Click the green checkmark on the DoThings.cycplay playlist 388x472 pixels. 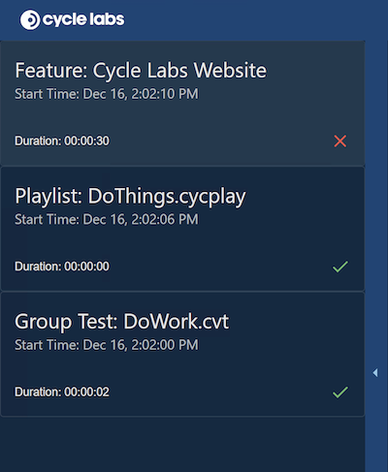pos(340,267)
